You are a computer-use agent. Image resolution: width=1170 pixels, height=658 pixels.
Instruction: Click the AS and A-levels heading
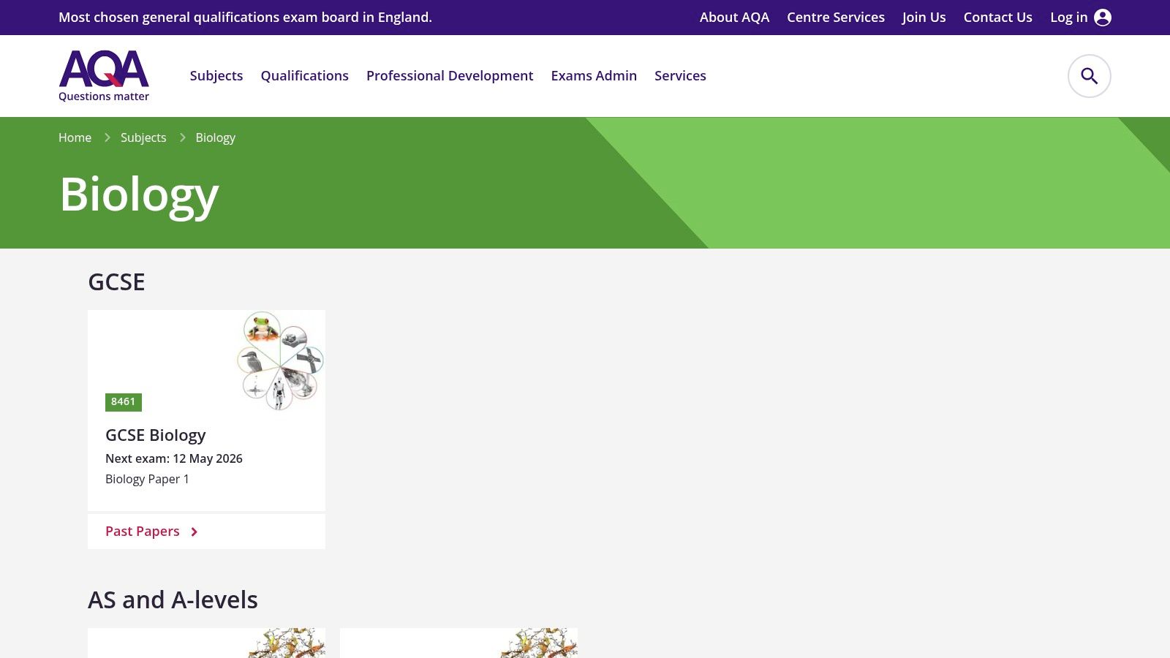pos(173,600)
